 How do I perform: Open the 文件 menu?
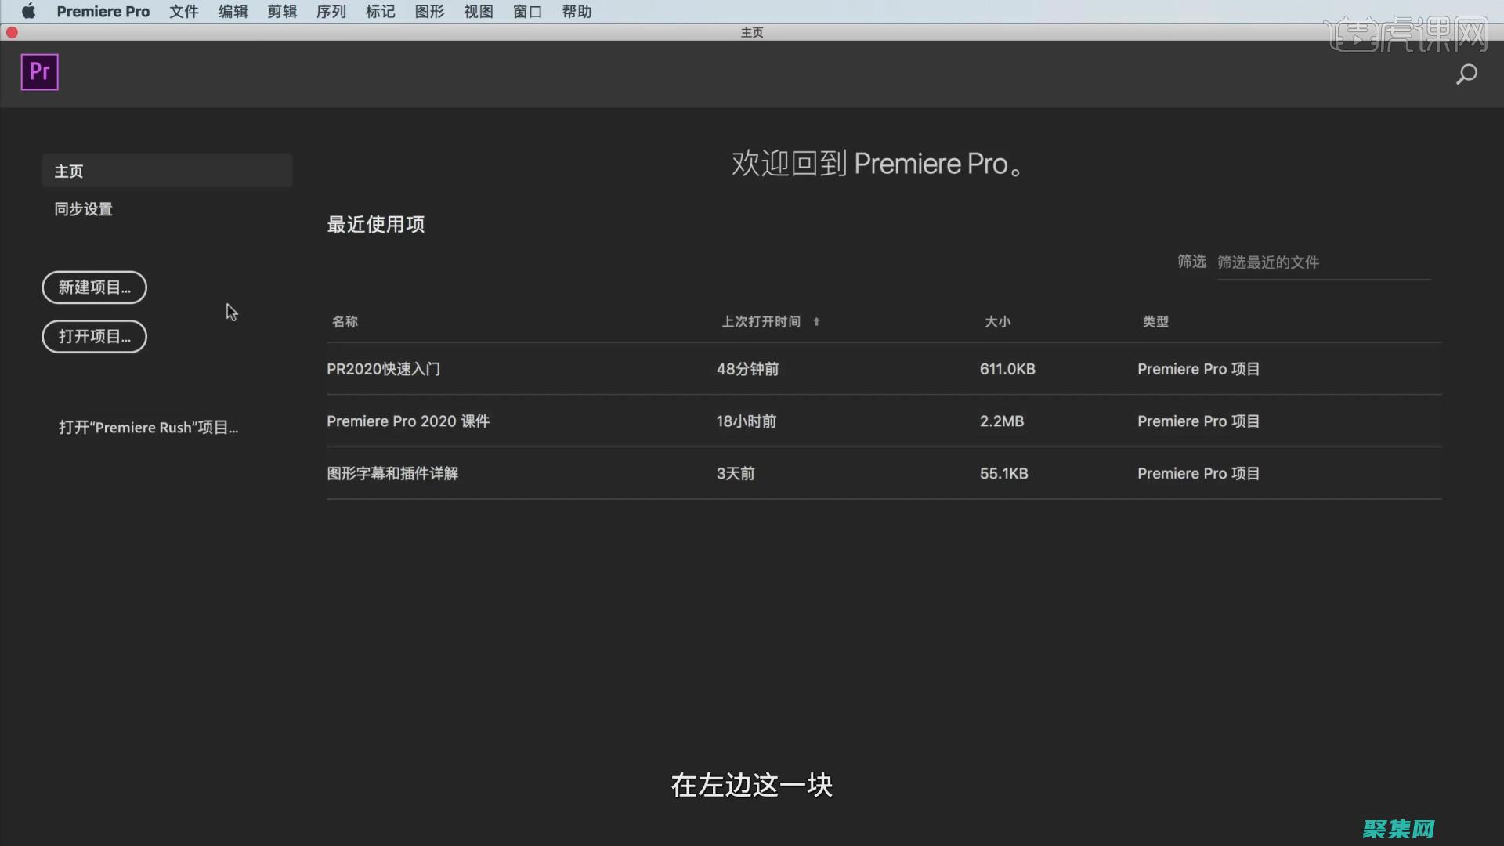[183, 12]
